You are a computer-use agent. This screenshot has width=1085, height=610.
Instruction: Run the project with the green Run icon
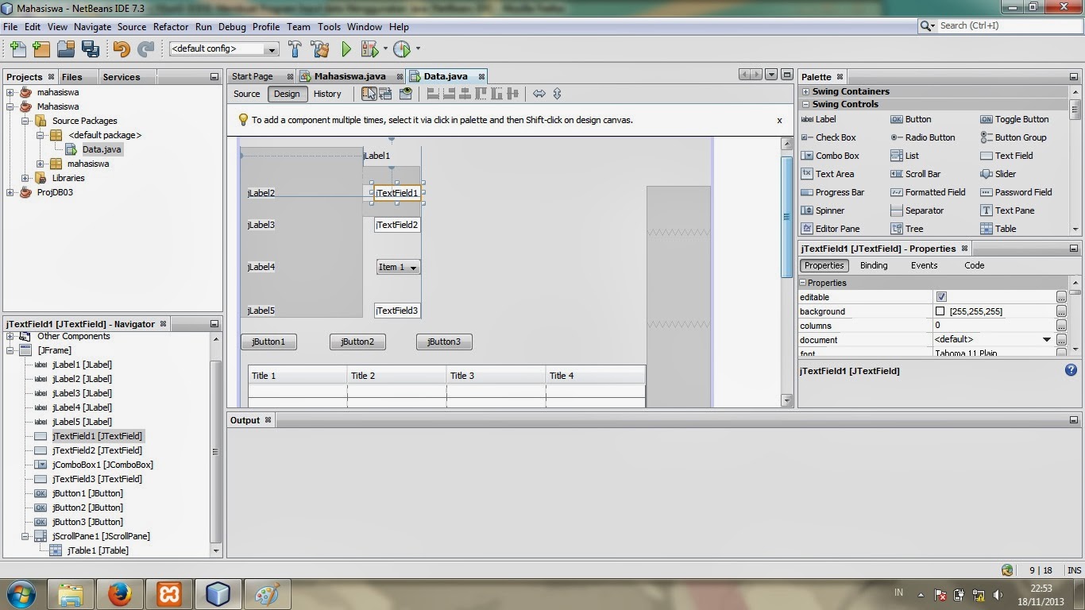click(346, 48)
